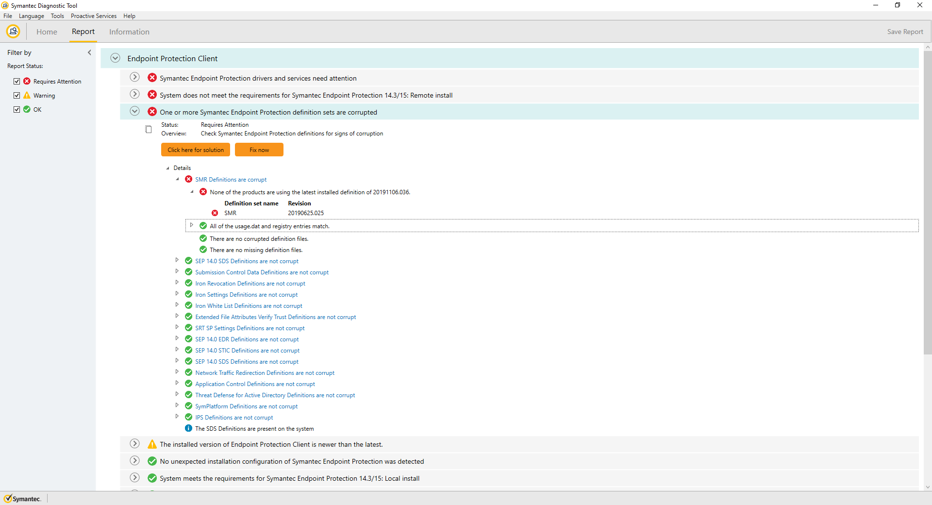Open the Proactive Services menu
Screen dimensions: 932x505
pos(94,16)
